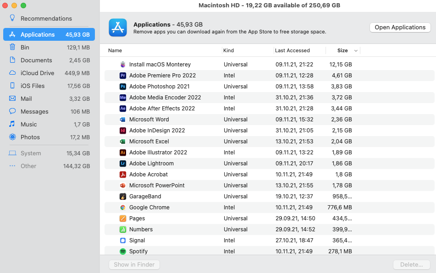
Task: Click the Adobe Illustrator 2022 icon
Action: (x=122, y=153)
